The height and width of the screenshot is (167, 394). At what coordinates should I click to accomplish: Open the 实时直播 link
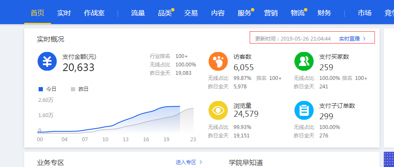coord(349,39)
